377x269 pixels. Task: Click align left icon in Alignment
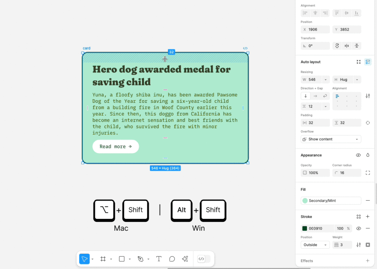(305, 13)
